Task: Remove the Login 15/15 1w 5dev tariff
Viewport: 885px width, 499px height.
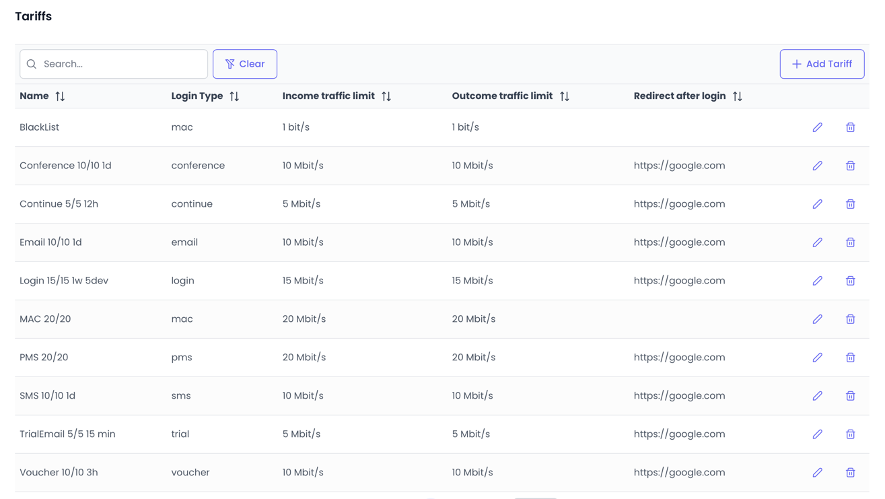Action: click(x=850, y=281)
